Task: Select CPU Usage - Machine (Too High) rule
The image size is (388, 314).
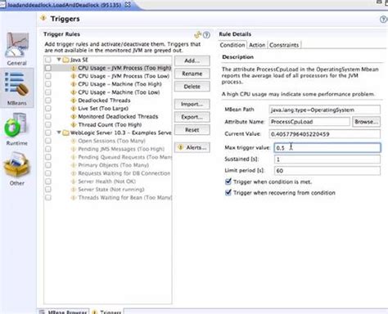Action: tap(120, 84)
